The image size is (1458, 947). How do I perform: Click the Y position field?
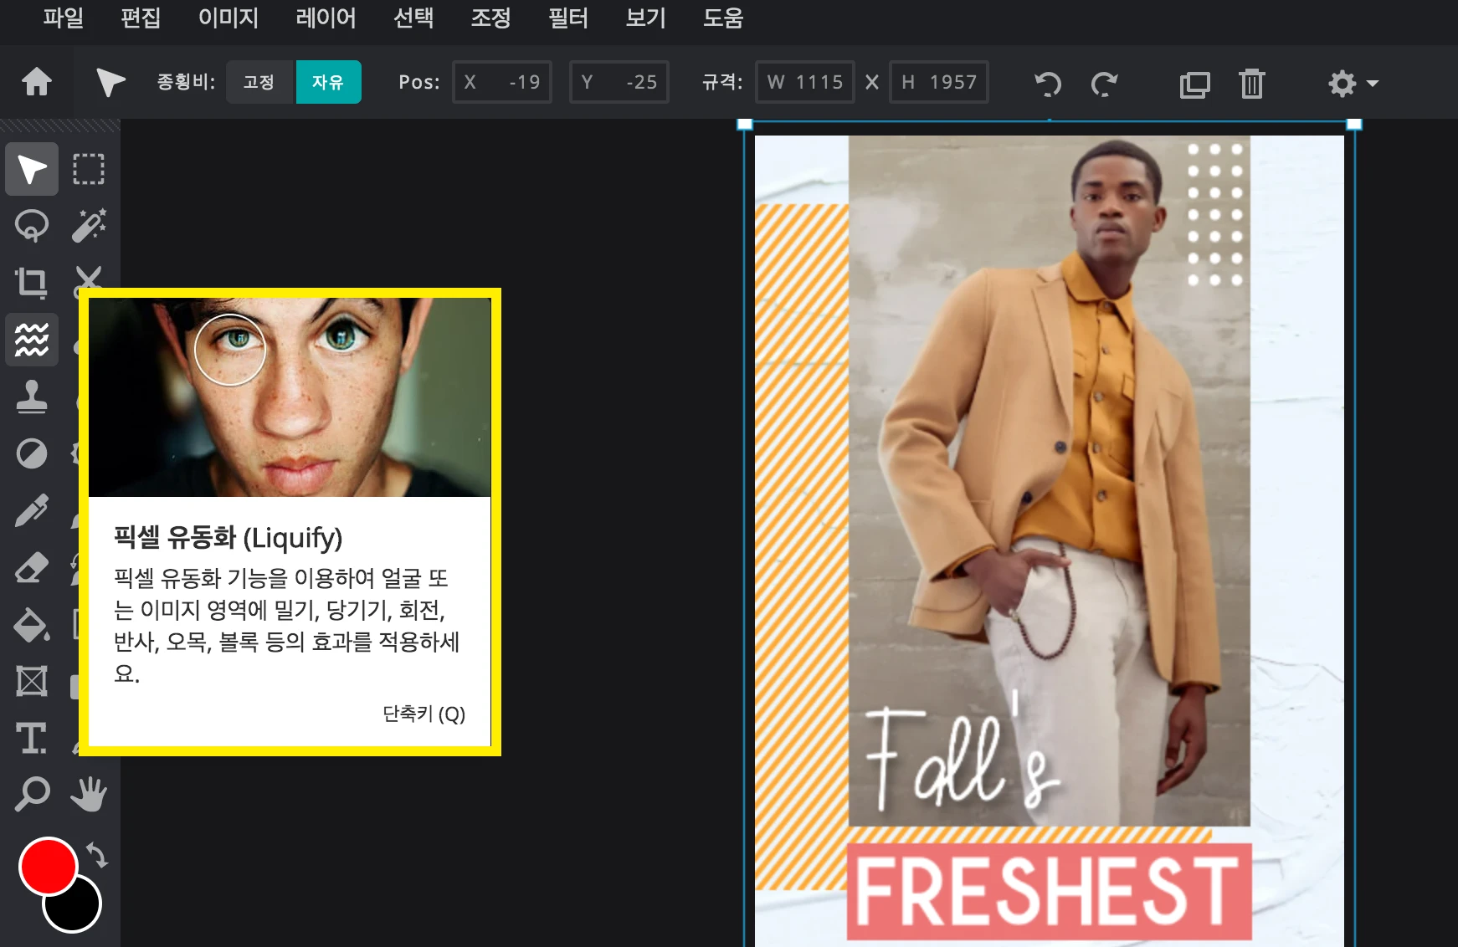[x=619, y=82]
